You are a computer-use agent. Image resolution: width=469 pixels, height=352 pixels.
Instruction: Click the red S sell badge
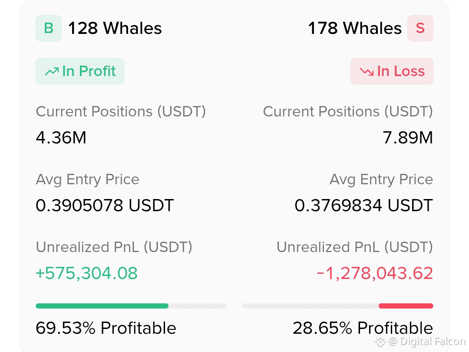420,28
